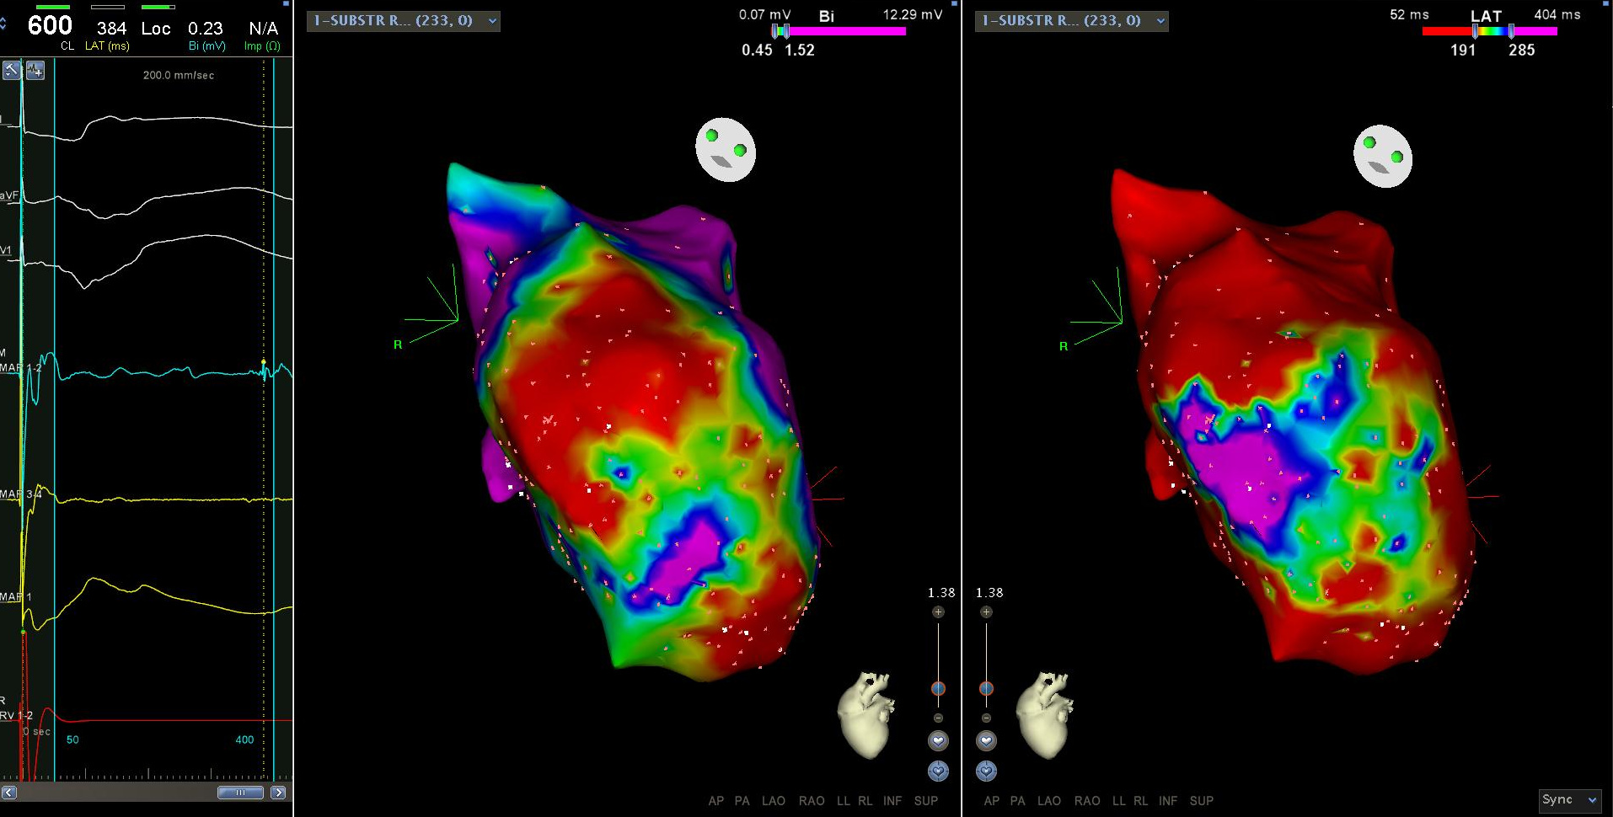Screen dimensions: 1613x817
Task: Click the ECG scroll left arrow
Action: 9,793
